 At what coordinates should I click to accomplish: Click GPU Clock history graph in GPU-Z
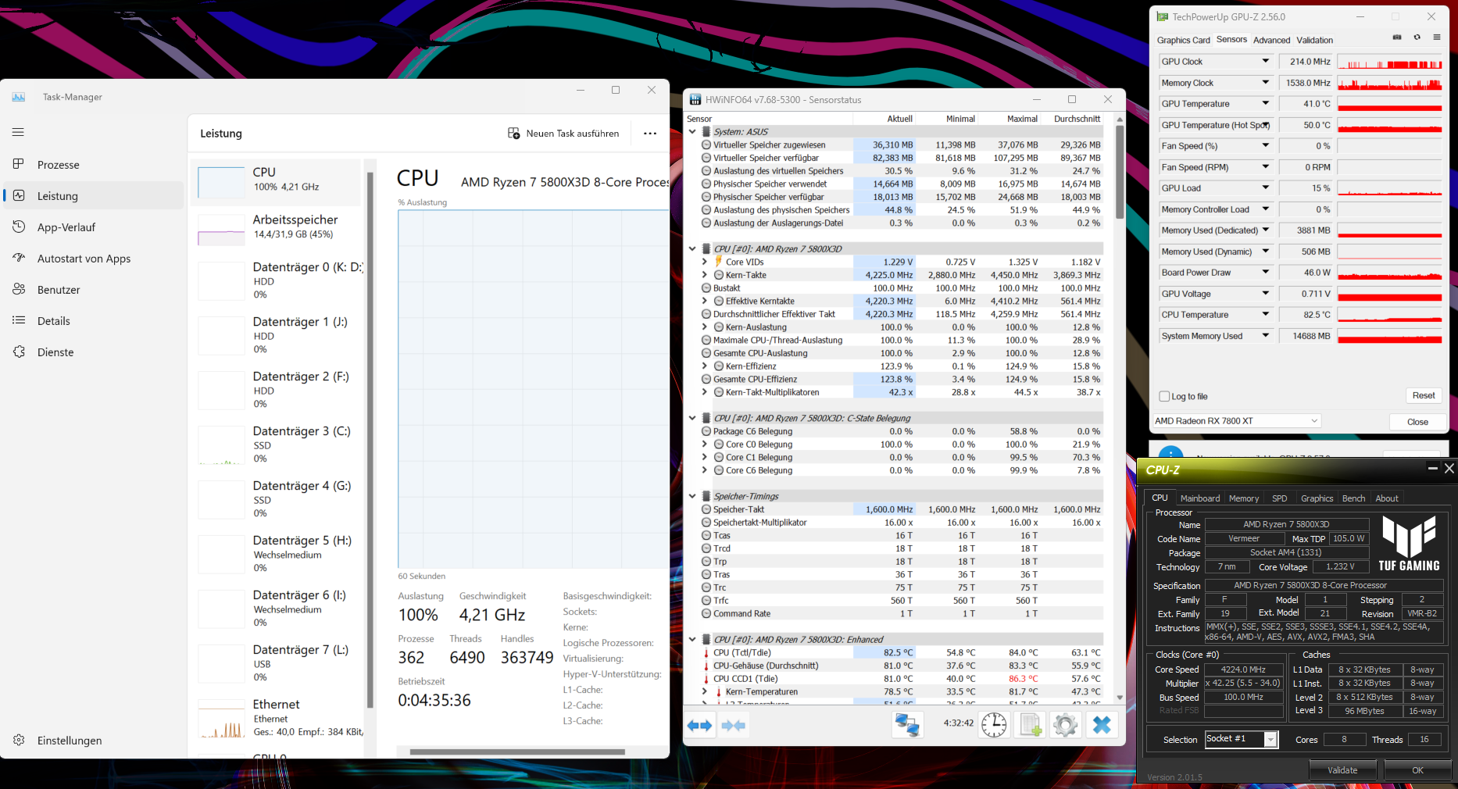1389,62
